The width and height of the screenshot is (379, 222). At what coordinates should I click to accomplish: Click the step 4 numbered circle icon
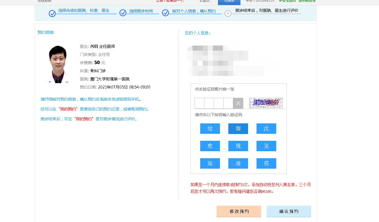228,13
